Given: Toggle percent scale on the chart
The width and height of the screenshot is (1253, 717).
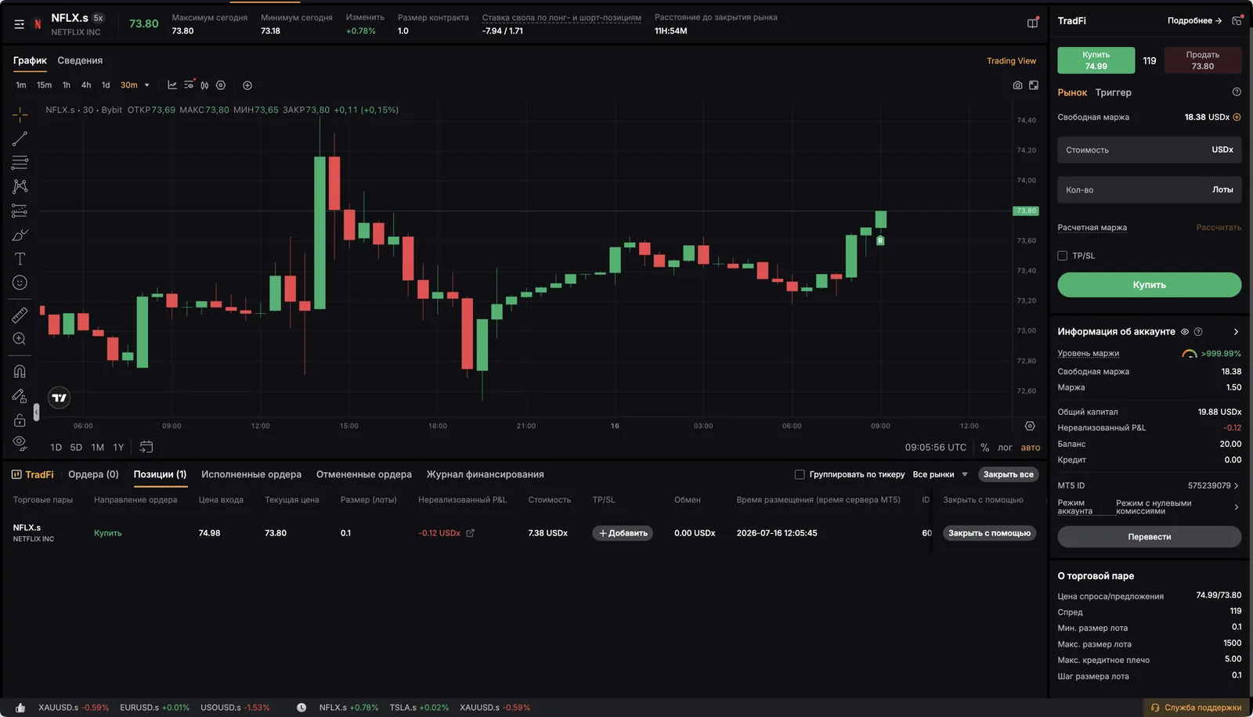Looking at the screenshot, I should 984,448.
